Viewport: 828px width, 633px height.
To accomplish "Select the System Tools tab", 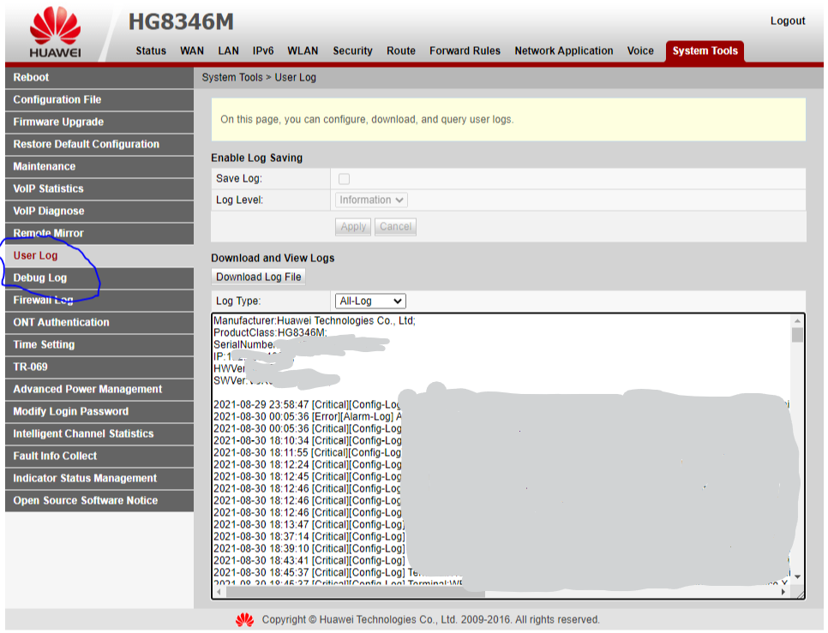I will [705, 51].
